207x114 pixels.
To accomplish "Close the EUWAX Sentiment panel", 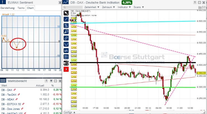I will (x=60, y=2).
